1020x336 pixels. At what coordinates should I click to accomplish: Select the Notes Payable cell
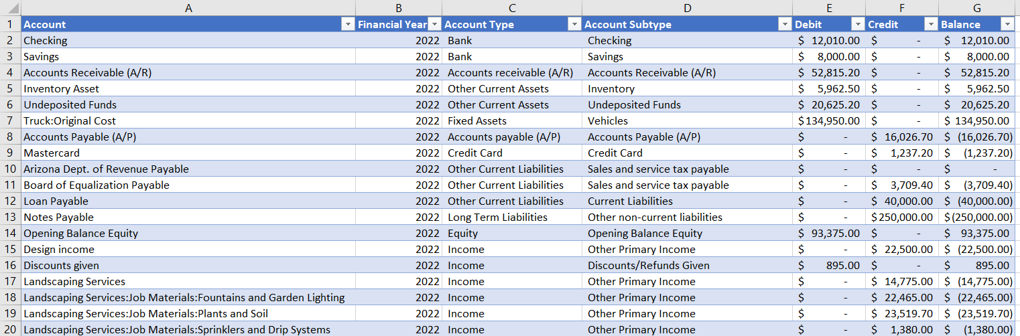(188, 217)
